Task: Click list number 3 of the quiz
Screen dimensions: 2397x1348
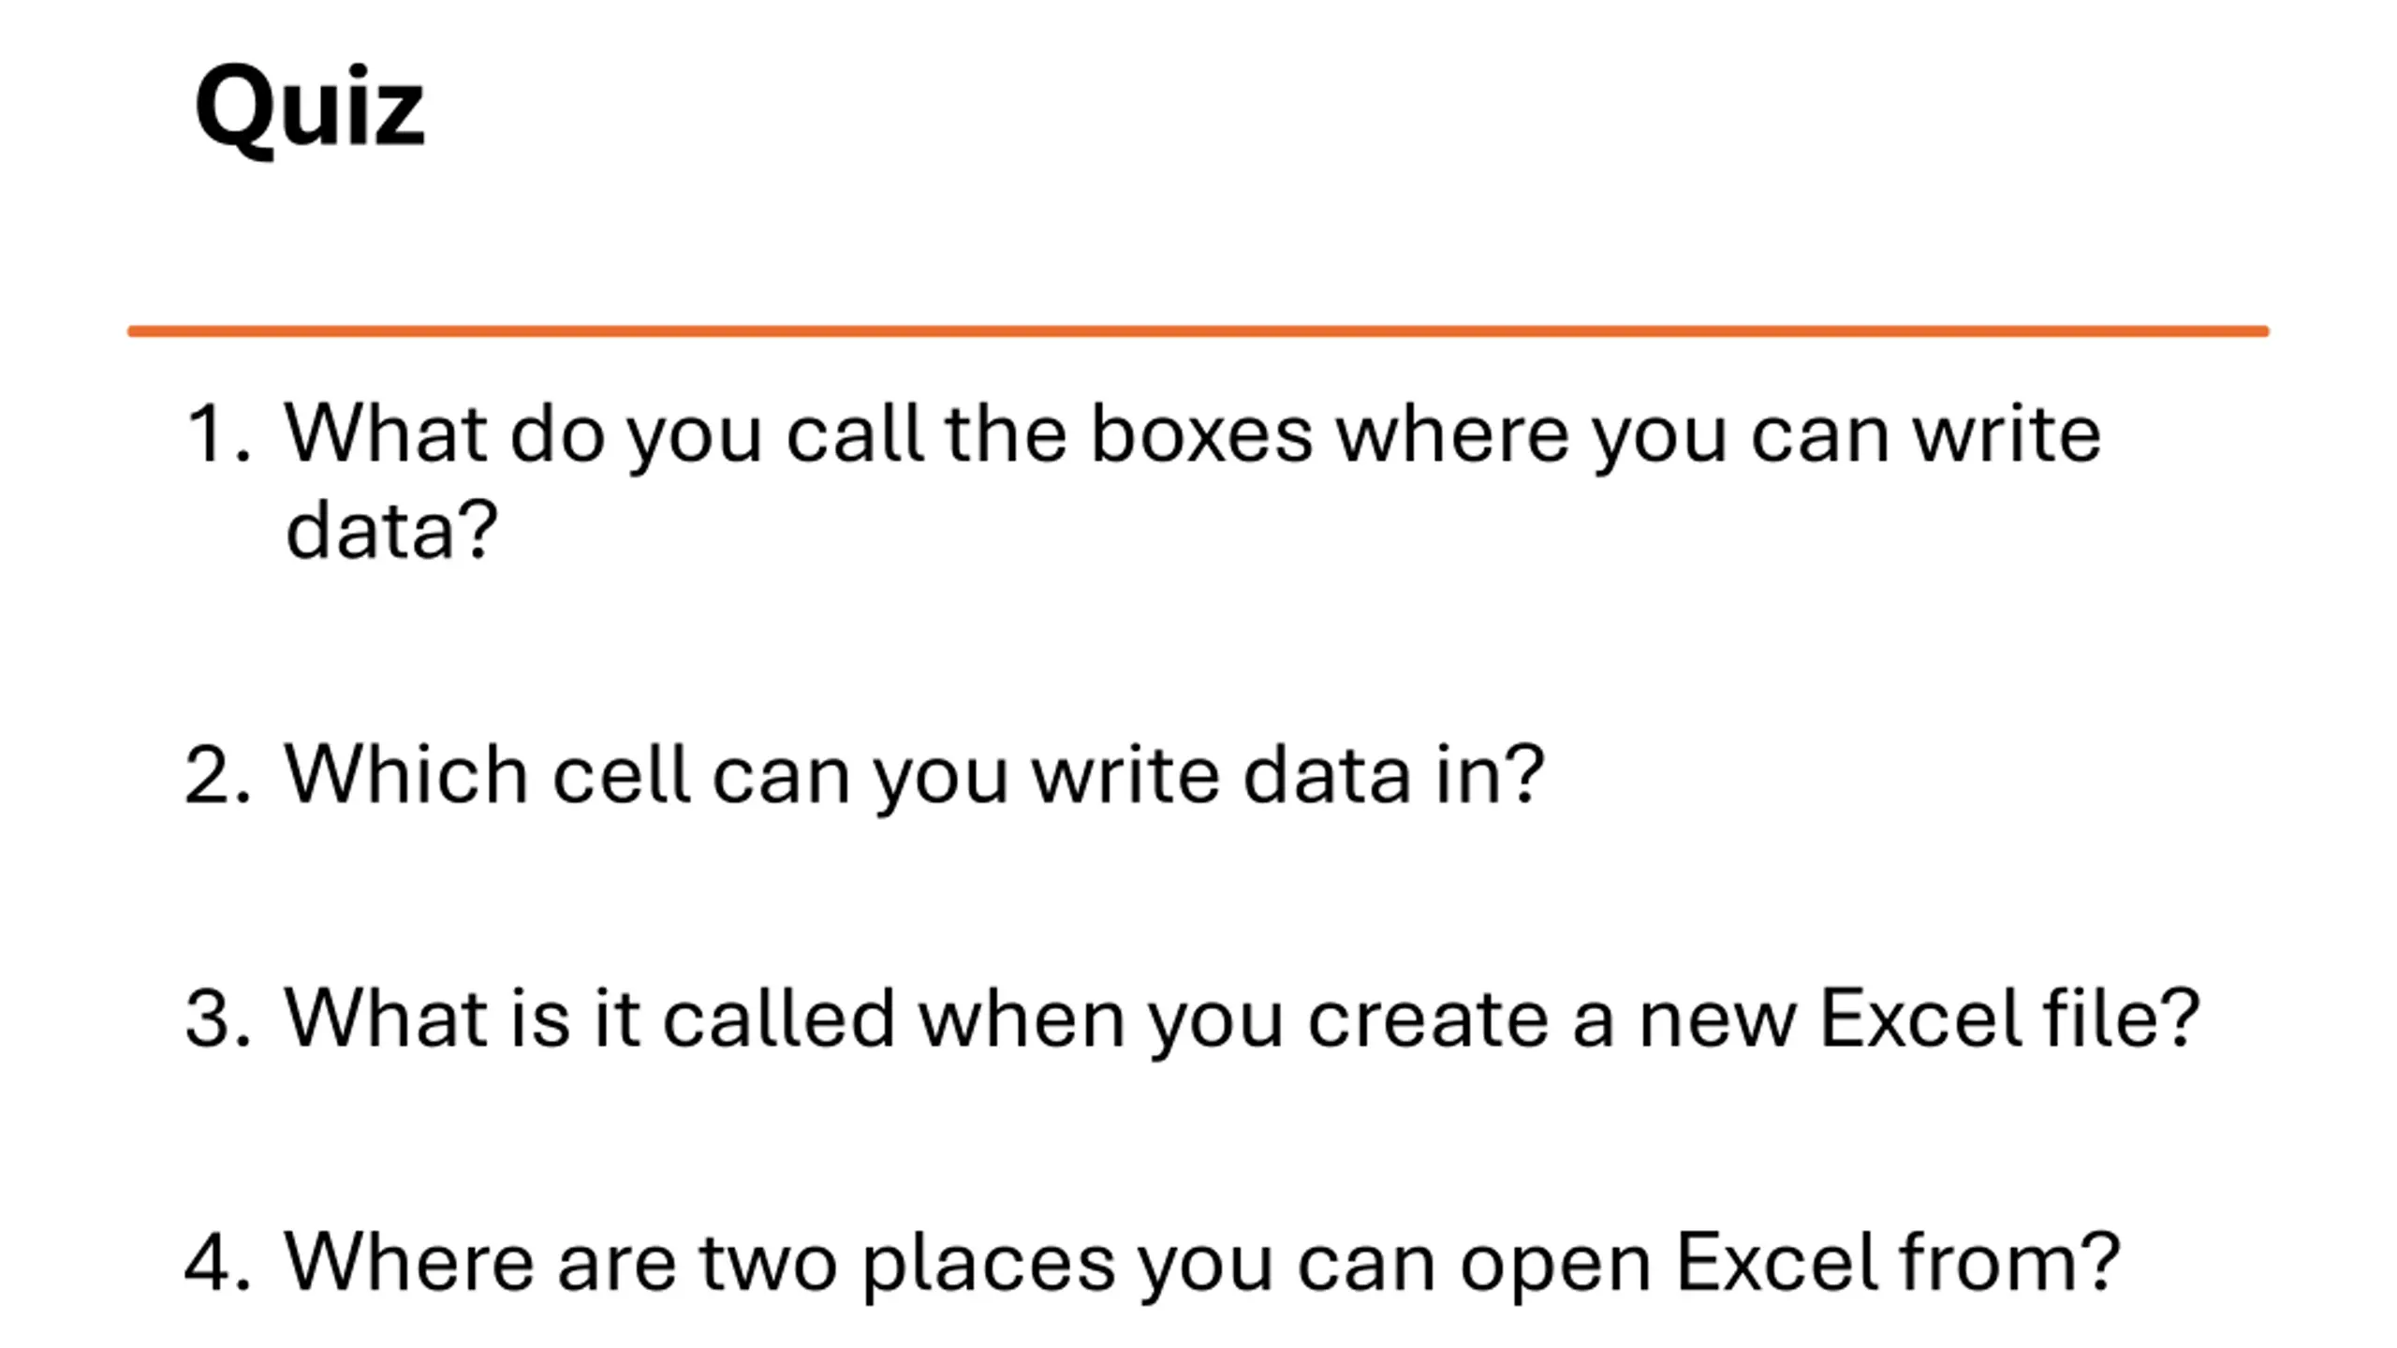Action: [218, 1018]
